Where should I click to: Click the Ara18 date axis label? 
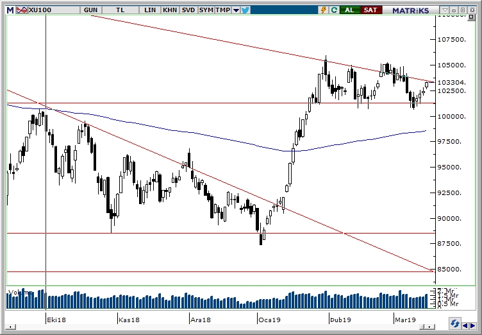(x=201, y=320)
